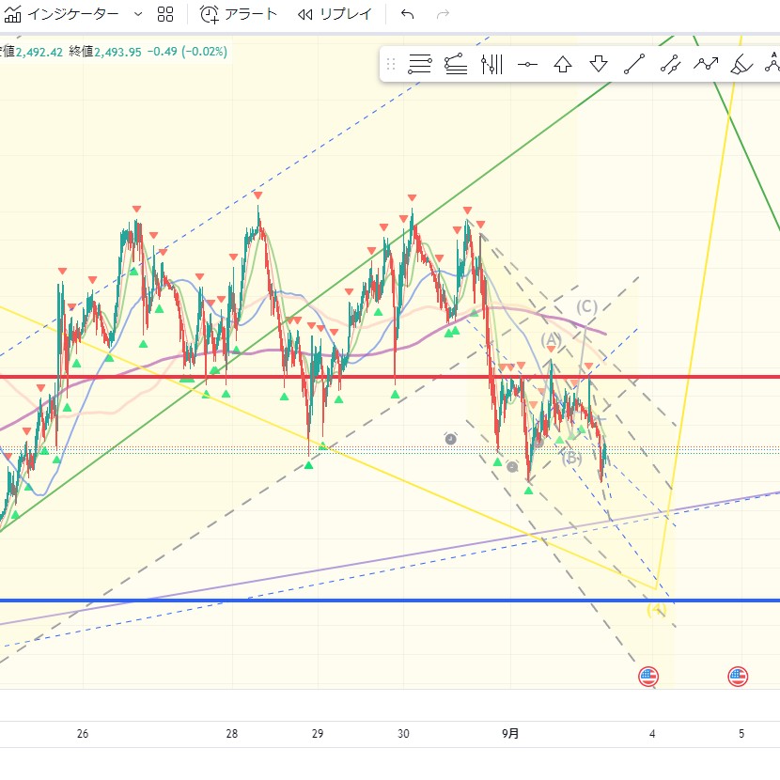Select the Fib retracement drawing tool
Screen dimensions: 780x780
[x=420, y=65]
